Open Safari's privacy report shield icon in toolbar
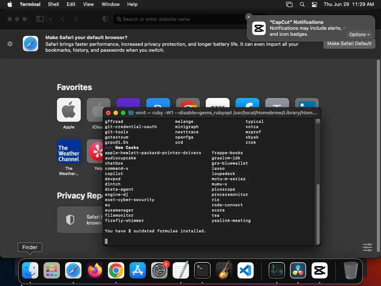The image size is (381, 286). click(x=105, y=19)
